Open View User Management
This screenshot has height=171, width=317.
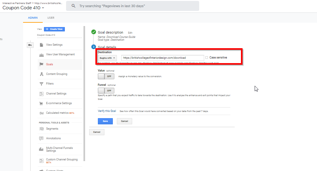point(60,54)
